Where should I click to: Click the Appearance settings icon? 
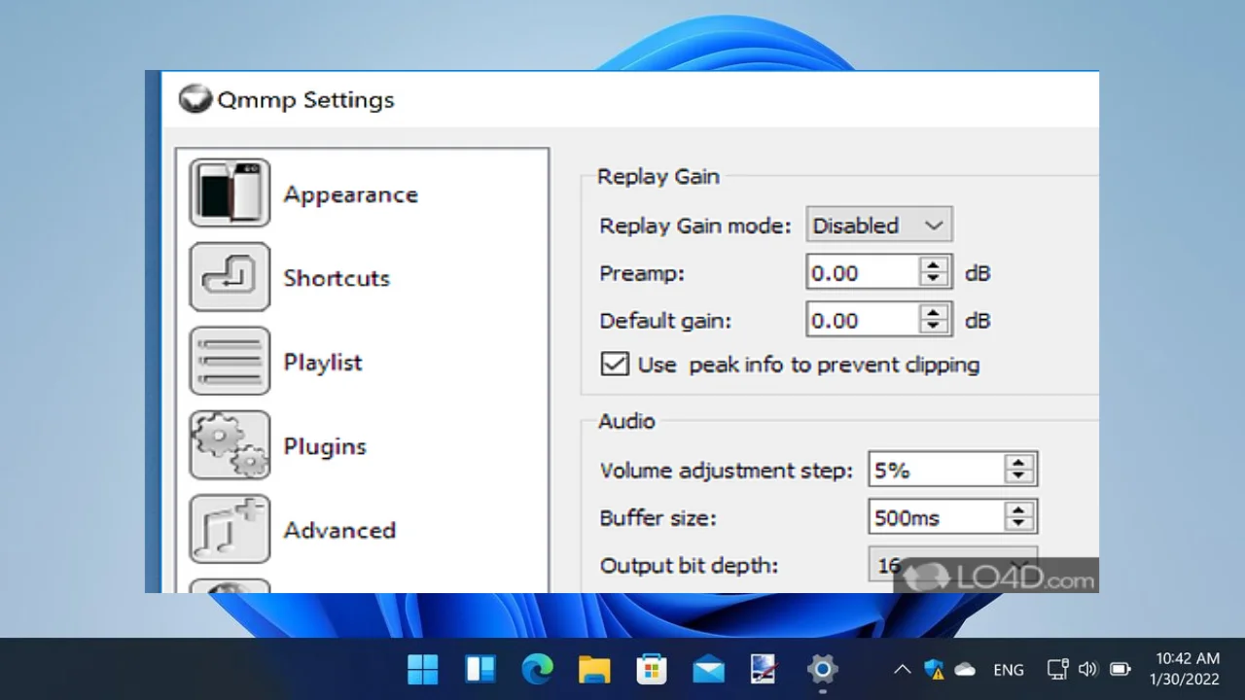click(230, 193)
